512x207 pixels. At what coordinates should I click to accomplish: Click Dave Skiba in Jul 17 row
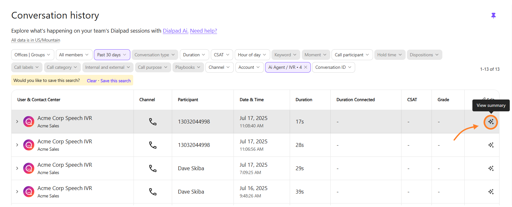191,169
